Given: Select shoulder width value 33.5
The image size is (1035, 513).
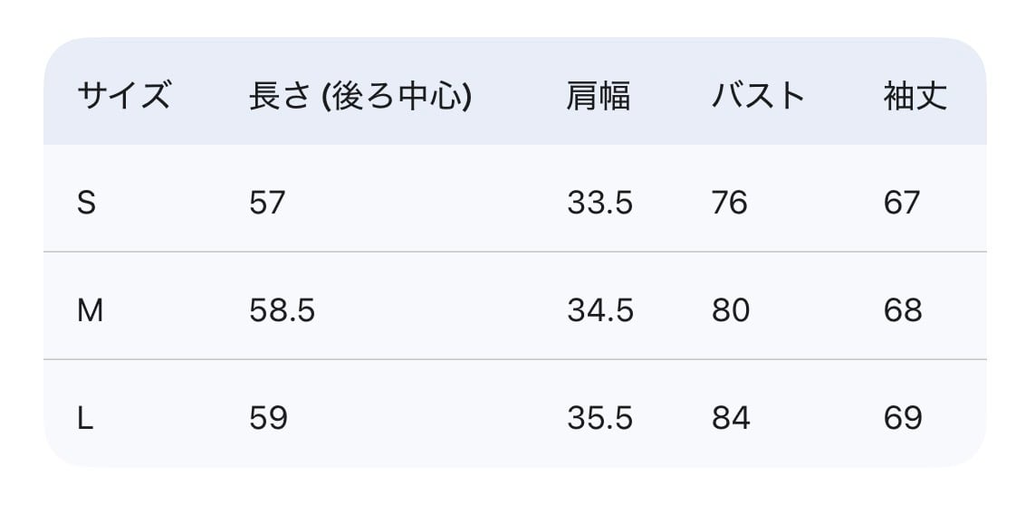Looking at the screenshot, I should coord(599,203).
